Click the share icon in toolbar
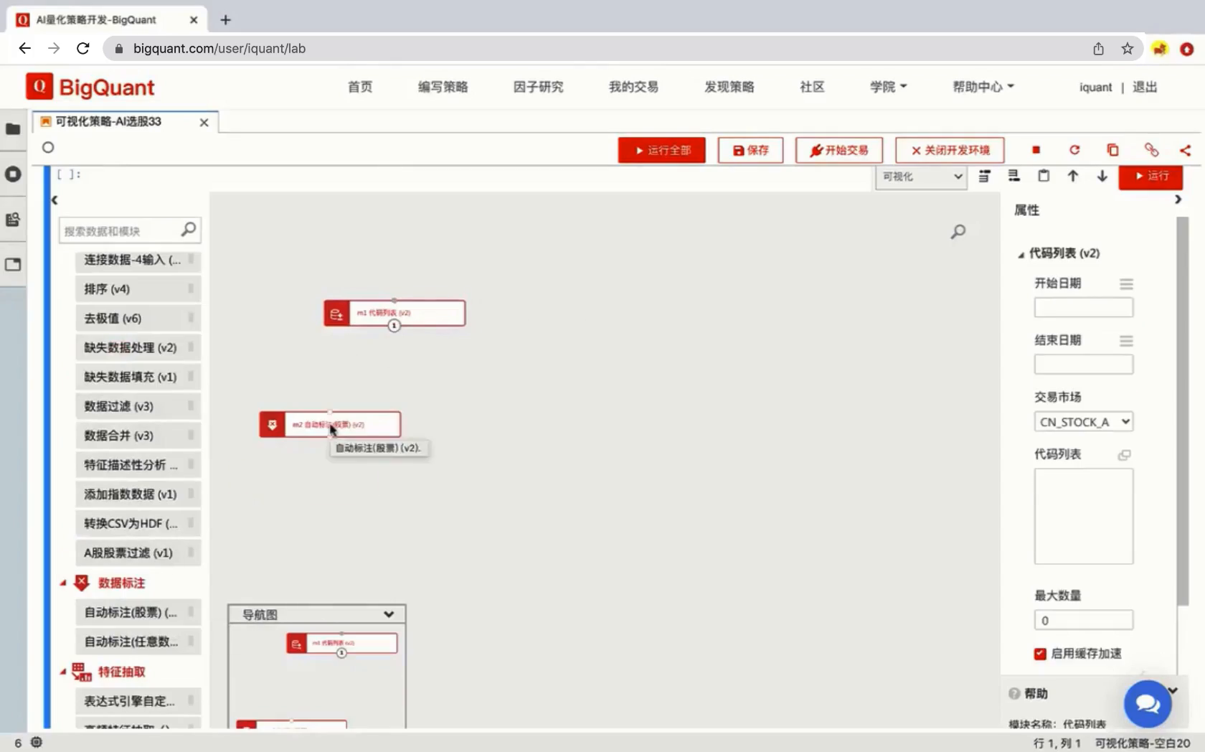Image resolution: width=1205 pixels, height=752 pixels. (1185, 150)
